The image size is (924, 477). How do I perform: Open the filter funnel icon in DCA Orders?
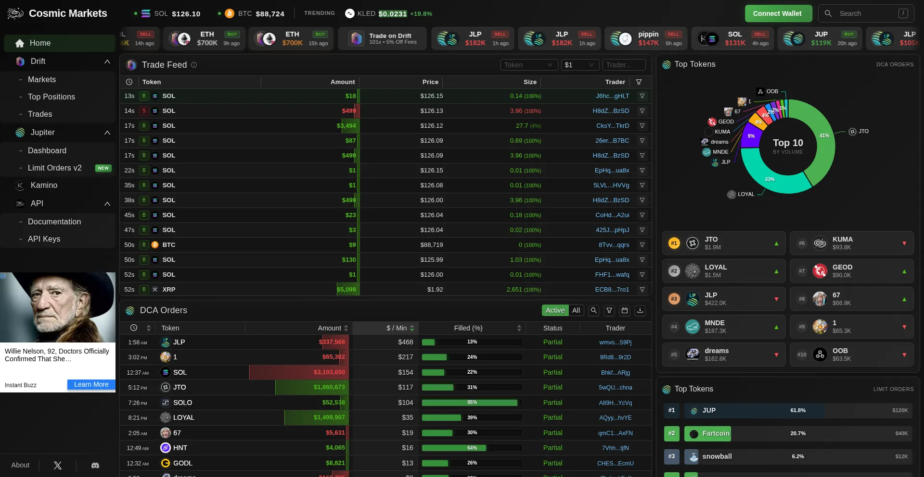(x=609, y=310)
